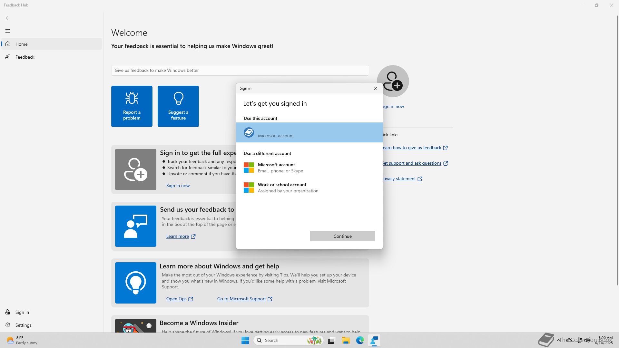This screenshot has width=619, height=348.
Task: Click the large add-user avatar icon
Action: 393,81
